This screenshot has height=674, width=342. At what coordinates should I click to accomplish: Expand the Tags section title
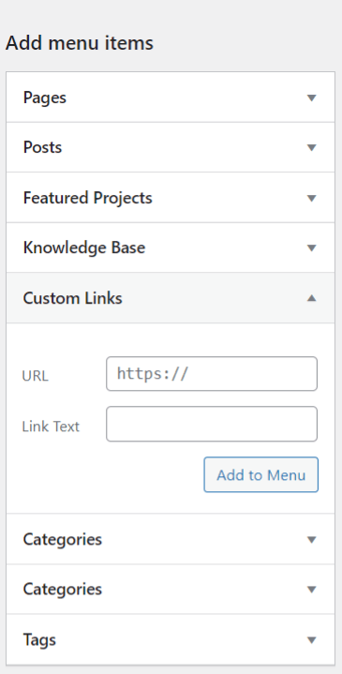point(39,639)
